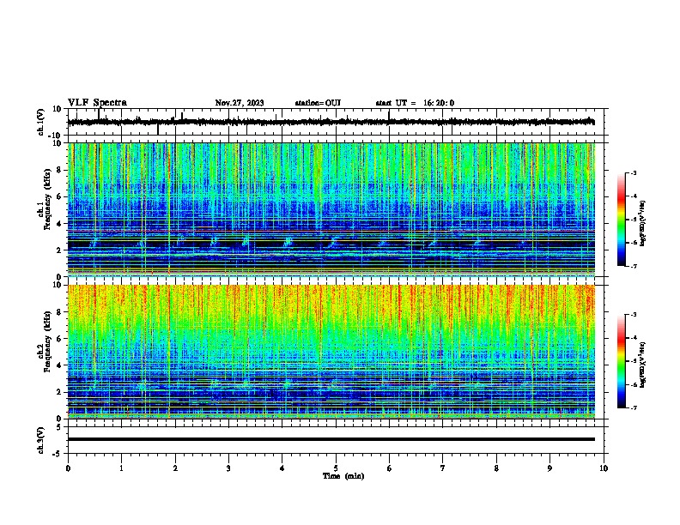Click time-axis tick label "9"

[x=549, y=468]
